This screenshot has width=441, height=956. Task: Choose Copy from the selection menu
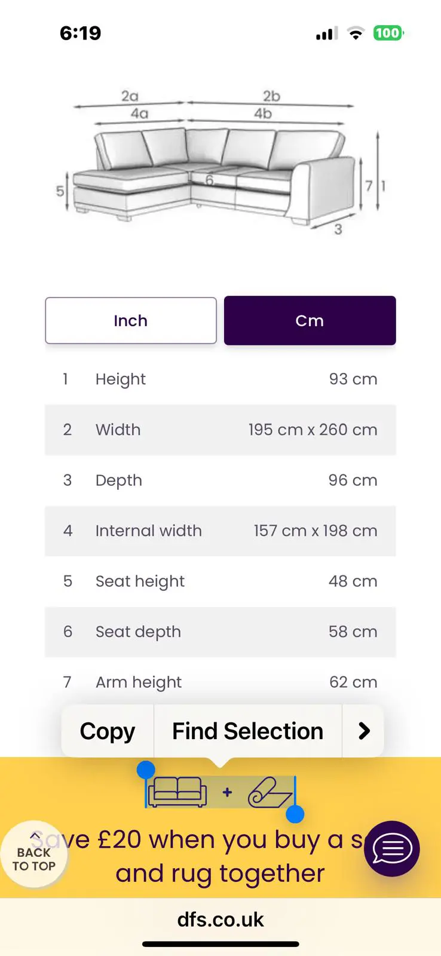pyautogui.click(x=108, y=731)
